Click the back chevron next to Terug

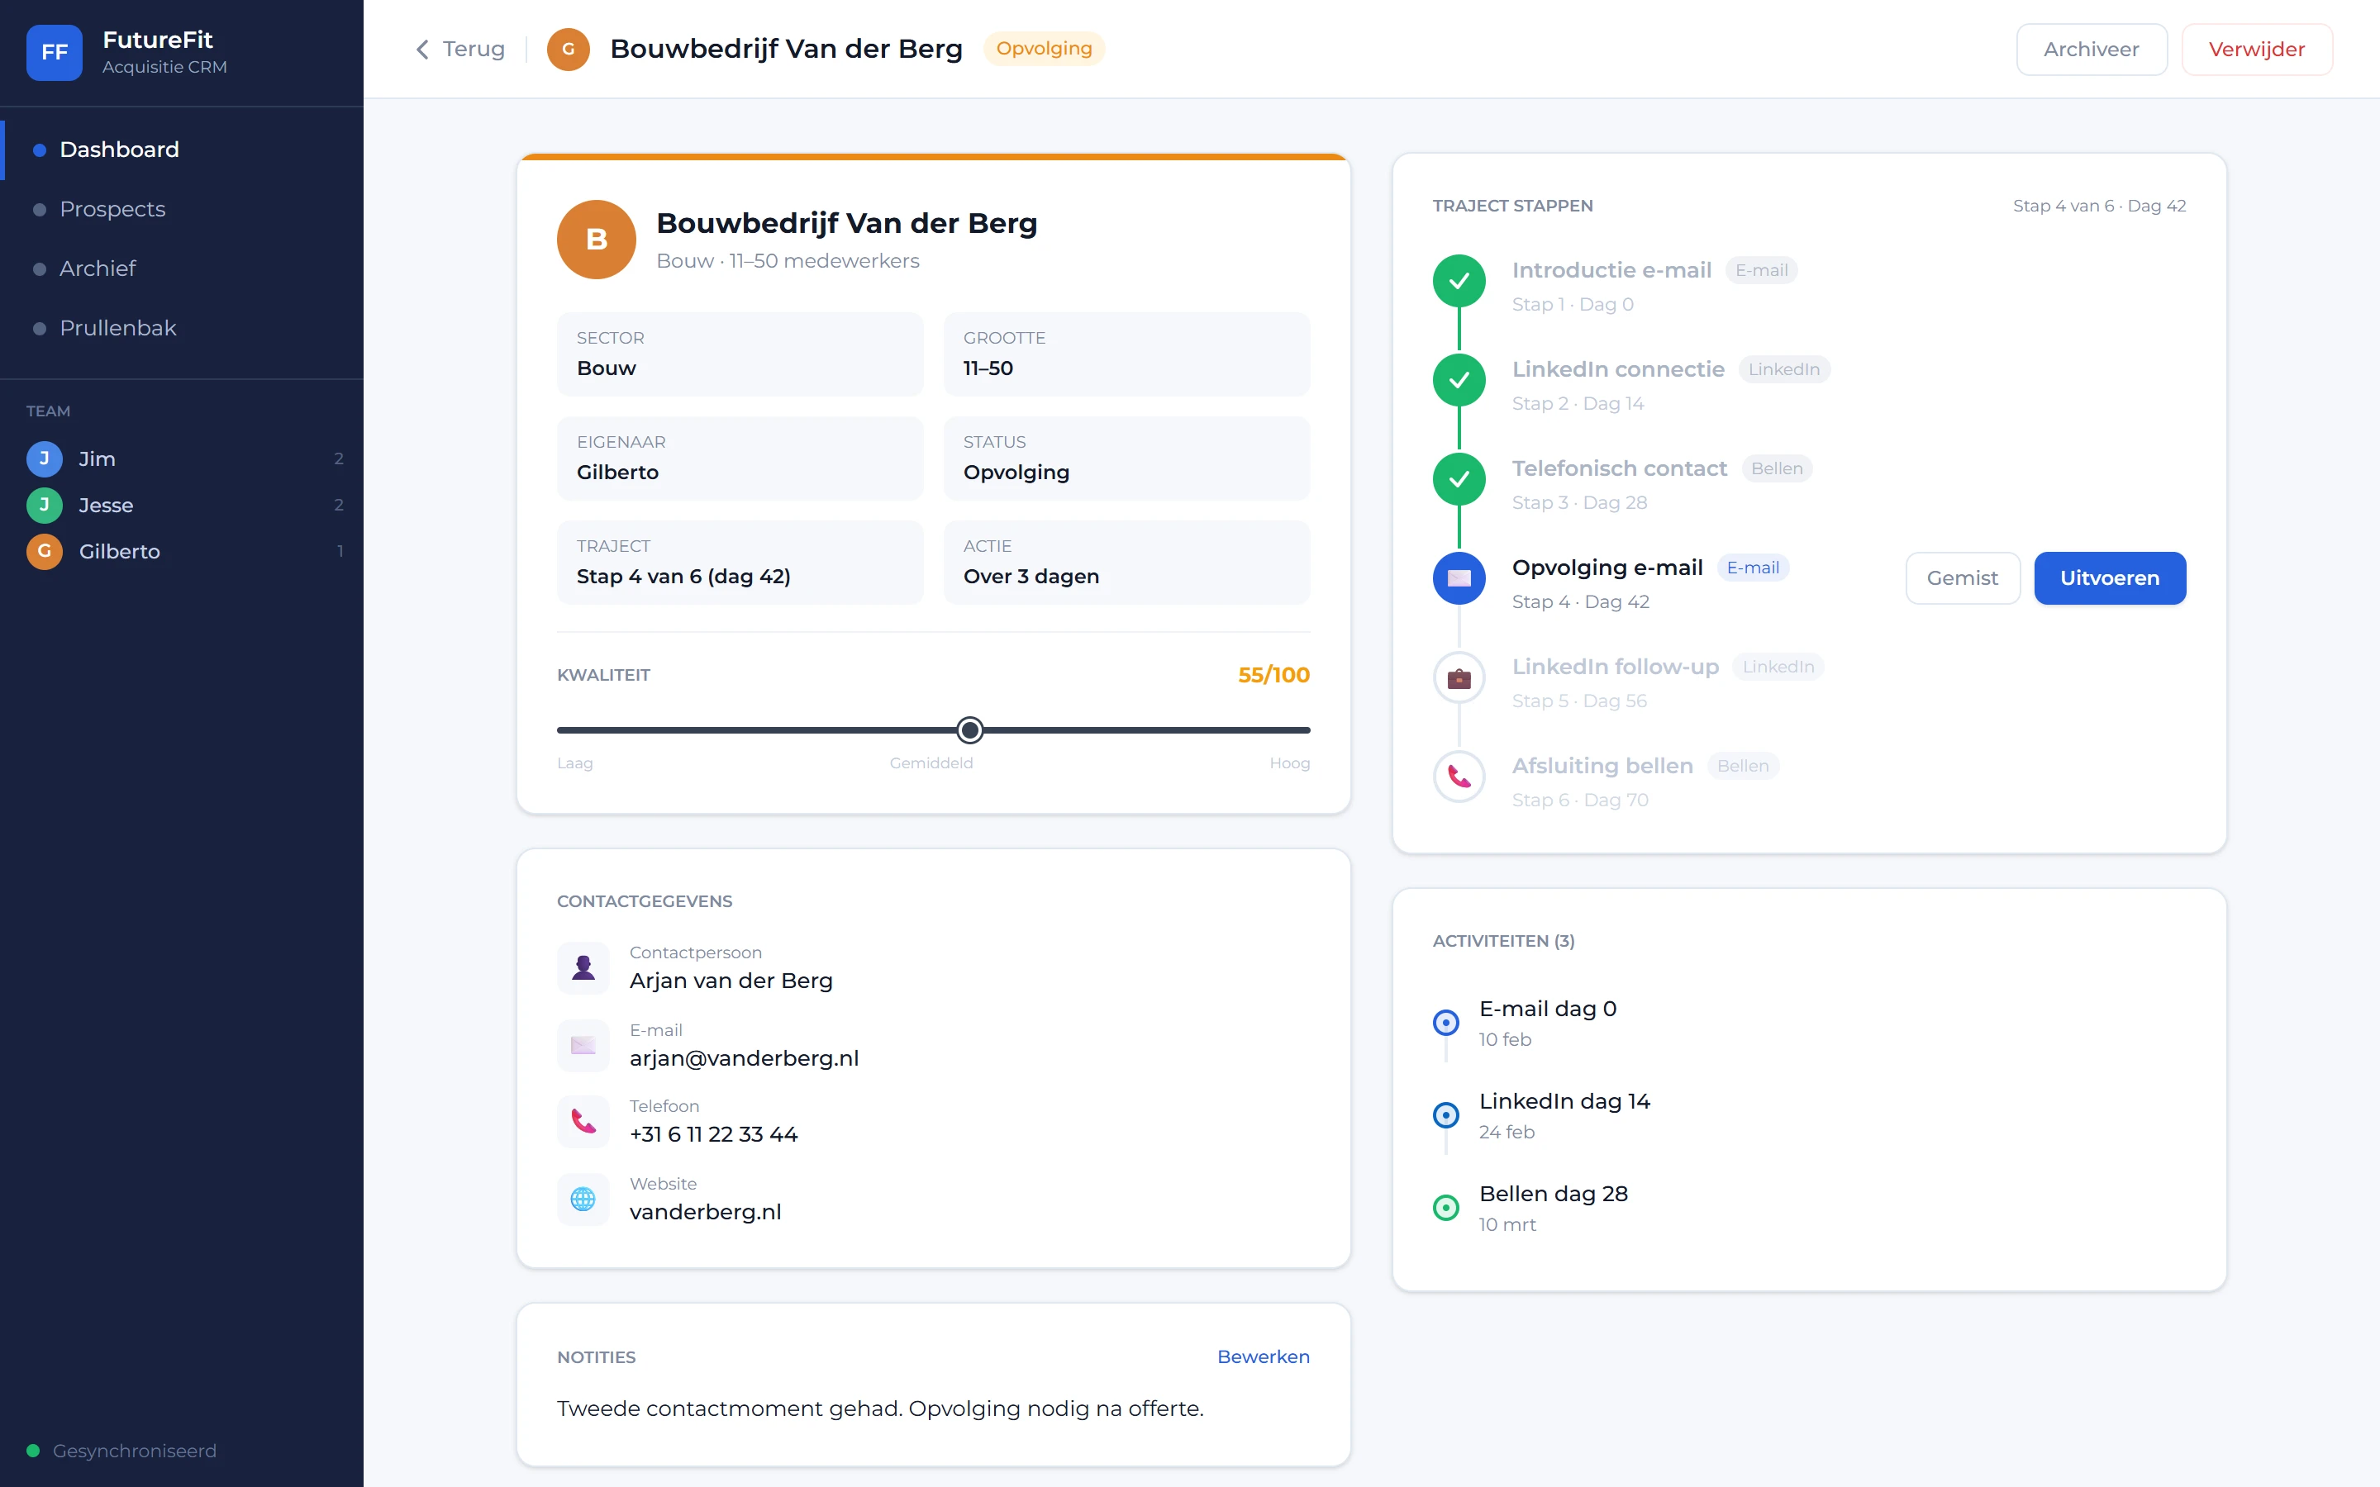click(x=422, y=50)
